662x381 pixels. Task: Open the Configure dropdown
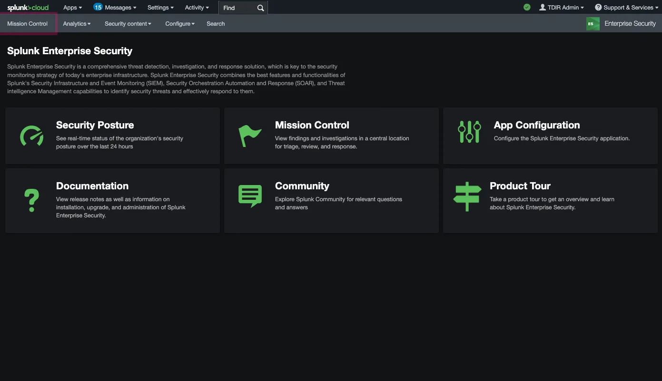[179, 23]
